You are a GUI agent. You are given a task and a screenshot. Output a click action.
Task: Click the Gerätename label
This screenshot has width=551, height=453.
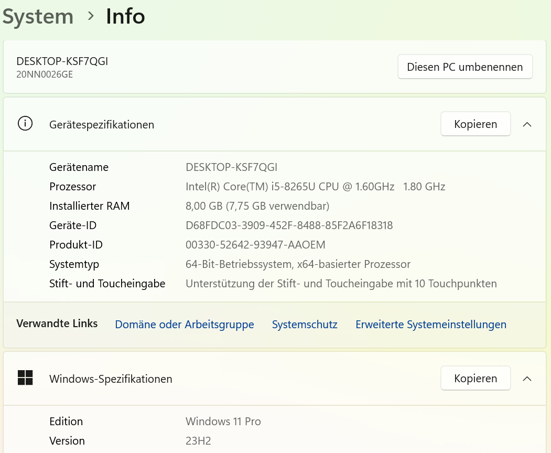tap(79, 167)
